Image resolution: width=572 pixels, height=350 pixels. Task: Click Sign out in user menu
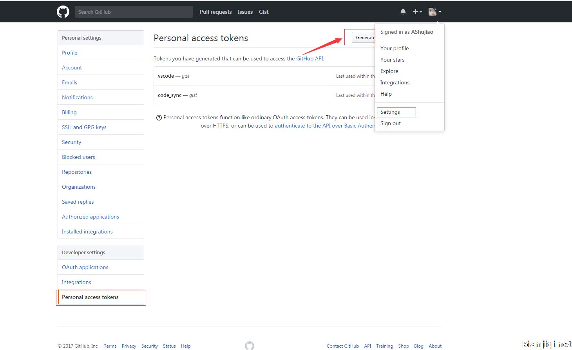[391, 123]
